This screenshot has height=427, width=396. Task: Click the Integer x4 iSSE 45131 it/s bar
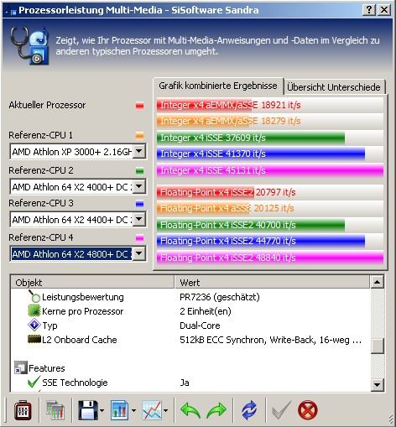270,170
